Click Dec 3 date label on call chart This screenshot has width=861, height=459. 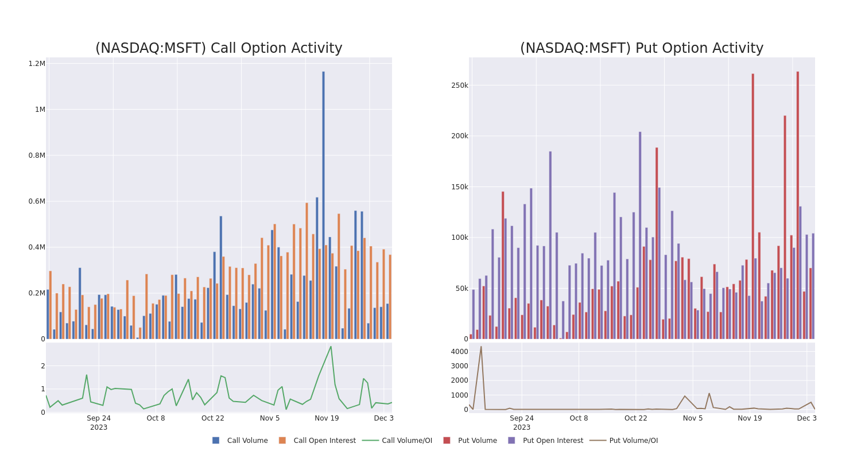point(384,418)
